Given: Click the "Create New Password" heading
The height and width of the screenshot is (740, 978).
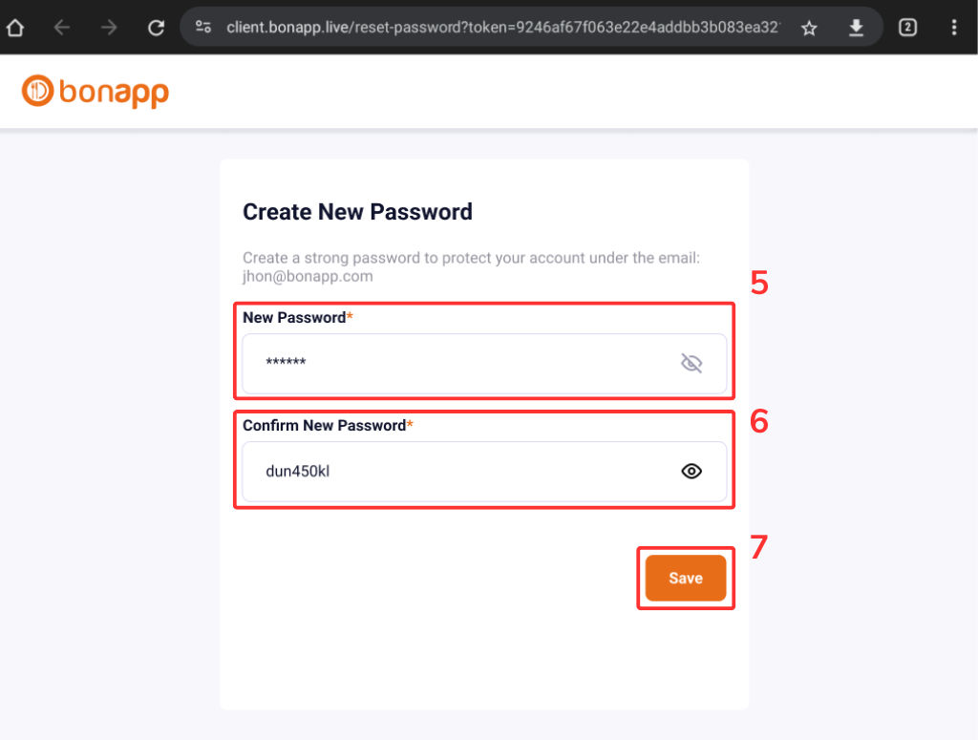Looking at the screenshot, I should click(x=357, y=211).
